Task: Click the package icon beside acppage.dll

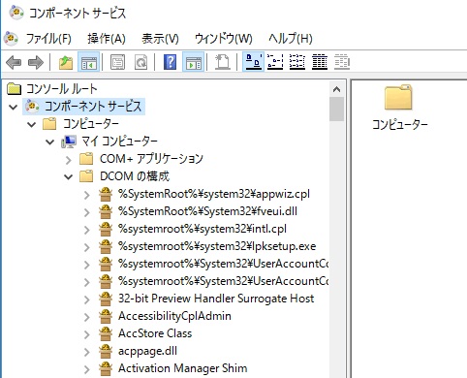Action: pos(106,351)
